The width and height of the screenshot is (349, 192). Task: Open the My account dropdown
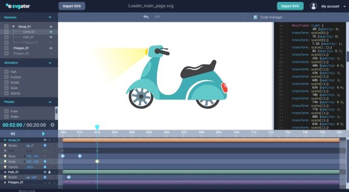333,7
